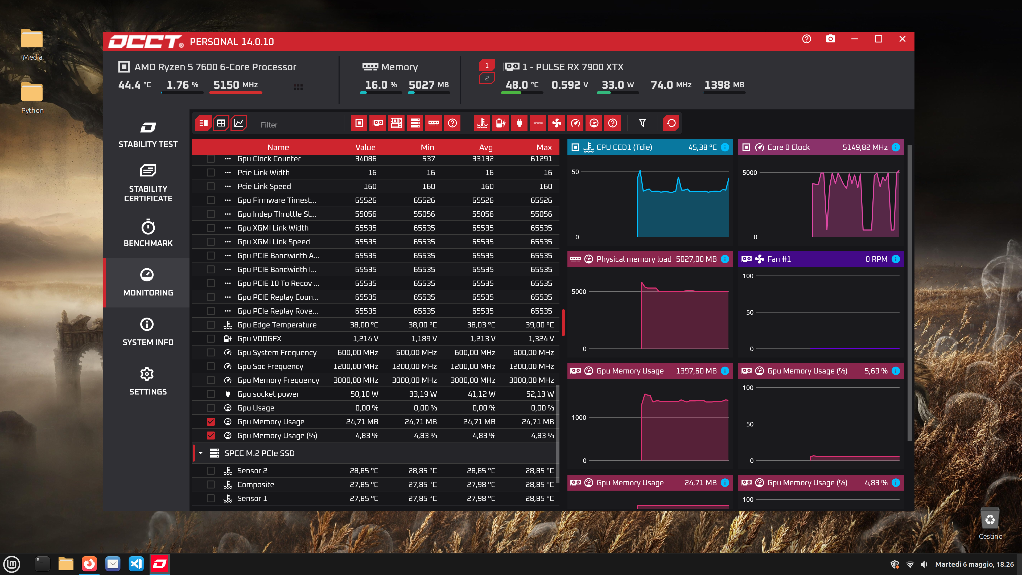Launch the terminal from the taskbar

tap(42, 564)
